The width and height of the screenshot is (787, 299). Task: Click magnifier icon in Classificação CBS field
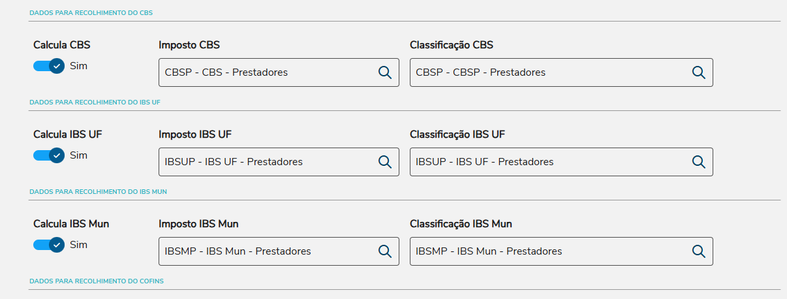coord(699,72)
